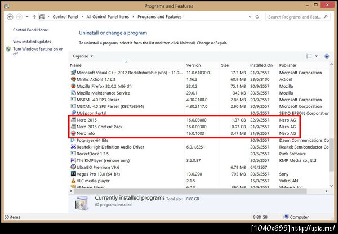338x234 pixels.
Task: Click horizontal scrollbar right arrow
Action: coord(326,191)
